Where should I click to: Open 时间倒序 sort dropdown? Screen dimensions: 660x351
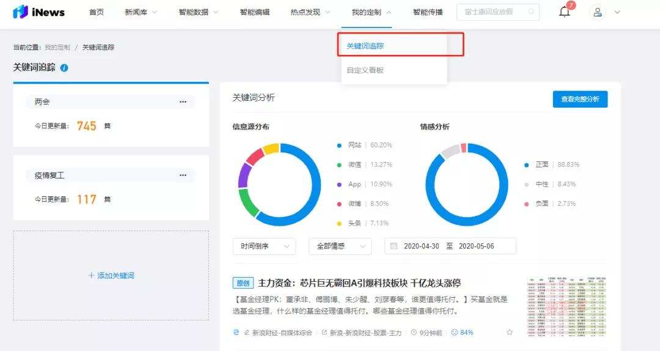(x=265, y=246)
